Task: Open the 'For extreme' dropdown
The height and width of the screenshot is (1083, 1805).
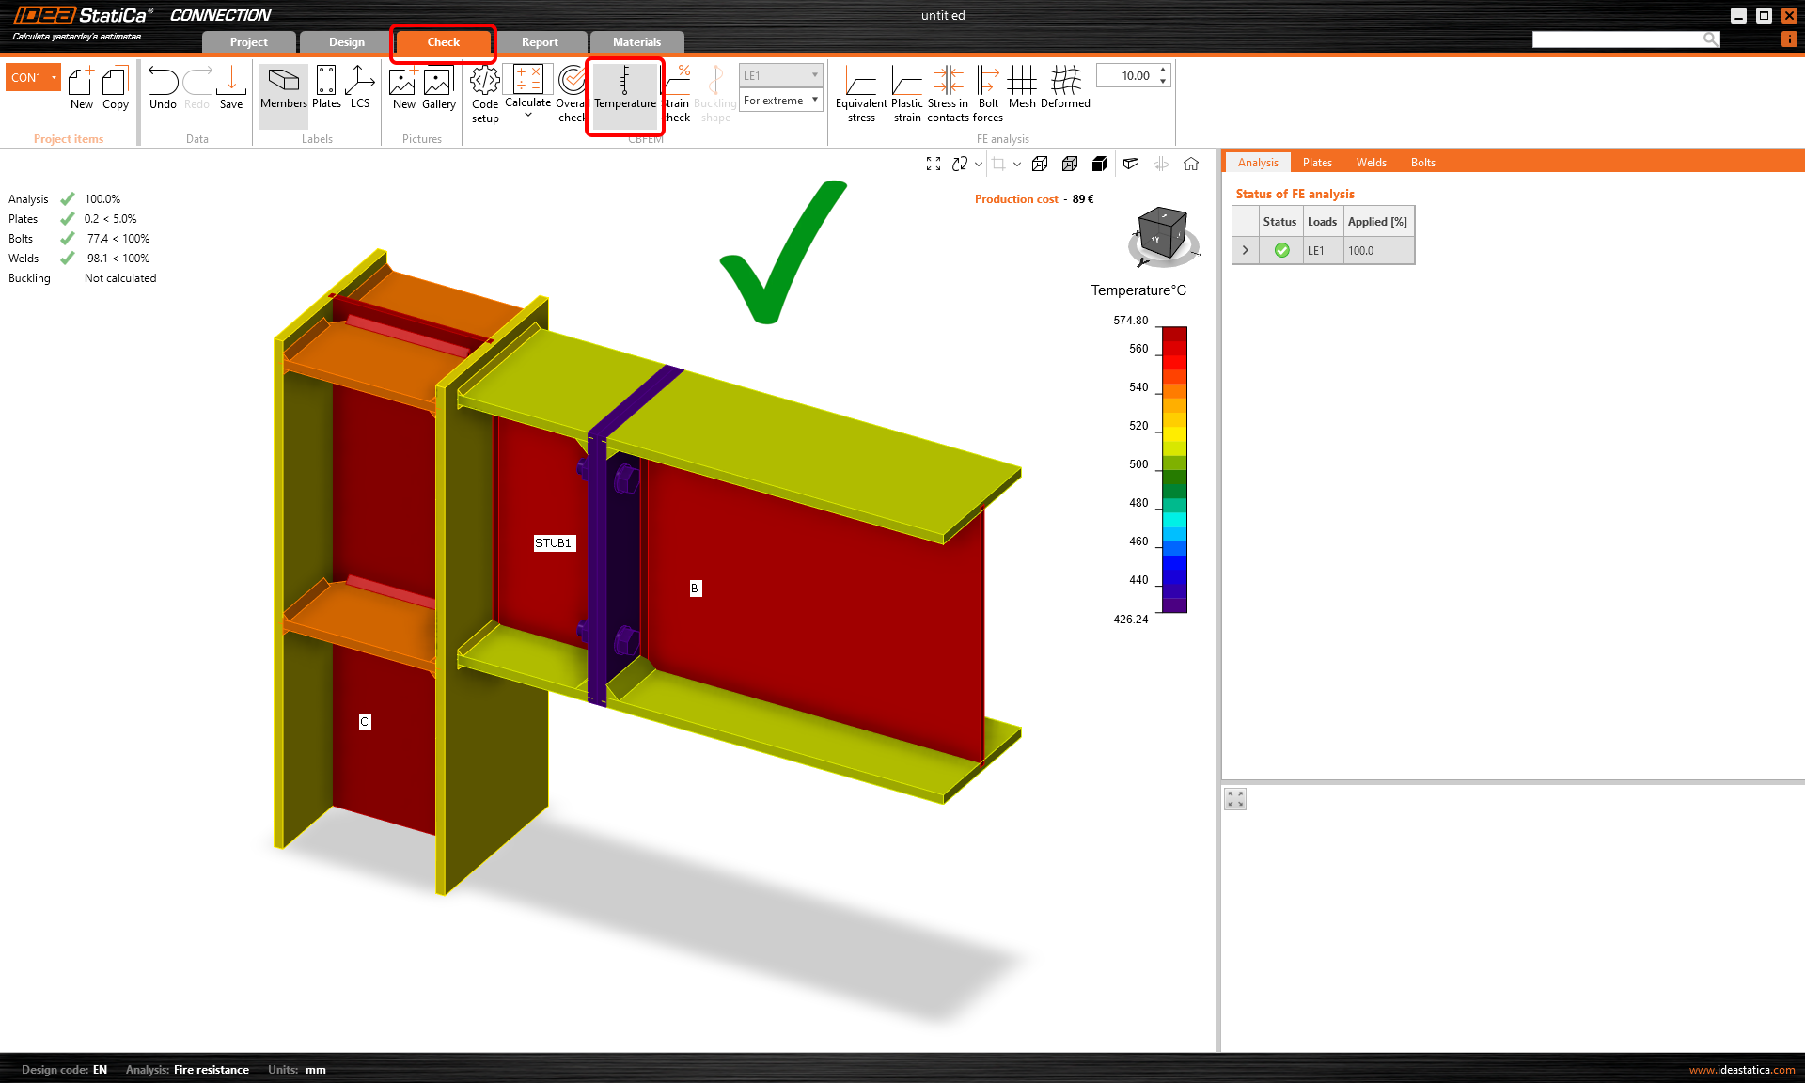Action: point(780,101)
